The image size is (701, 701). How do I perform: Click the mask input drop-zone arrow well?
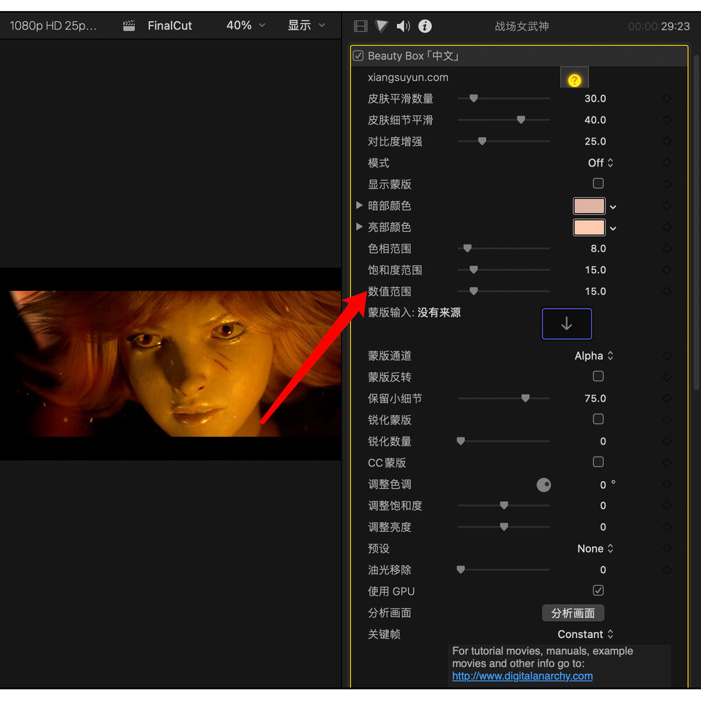tap(566, 324)
